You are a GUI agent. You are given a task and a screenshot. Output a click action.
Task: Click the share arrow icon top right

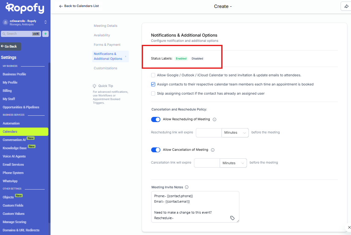[346, 6]
